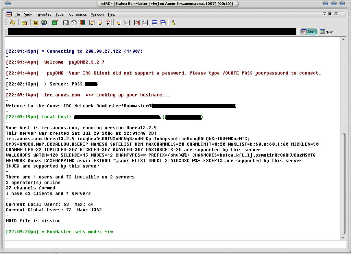
Task: Open the Channels List globe icon
Action: (44, 23)
